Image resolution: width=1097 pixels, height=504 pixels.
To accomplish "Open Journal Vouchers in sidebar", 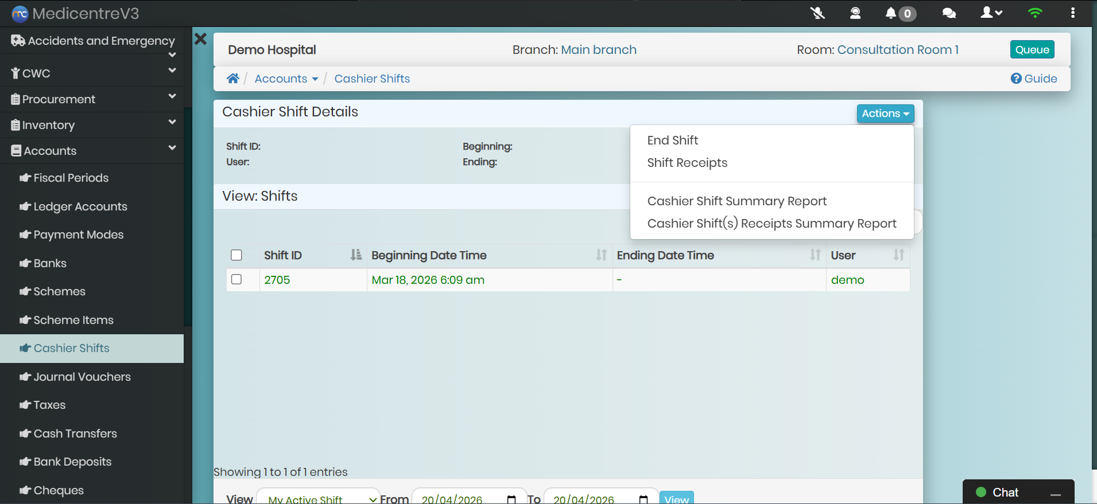I will click(82, 377).
